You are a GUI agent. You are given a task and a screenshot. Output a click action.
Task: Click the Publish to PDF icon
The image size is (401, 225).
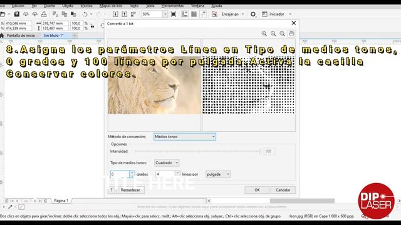[133, 14]
